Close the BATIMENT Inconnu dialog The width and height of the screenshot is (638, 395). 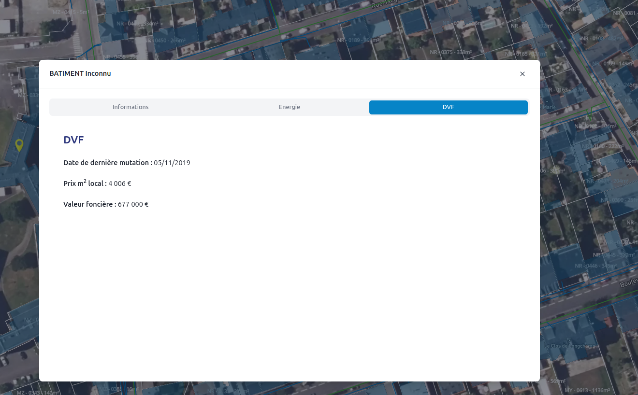[522, 74]
